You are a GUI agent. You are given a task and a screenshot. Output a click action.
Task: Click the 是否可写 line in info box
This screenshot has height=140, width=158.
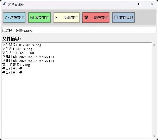point(12,73)
